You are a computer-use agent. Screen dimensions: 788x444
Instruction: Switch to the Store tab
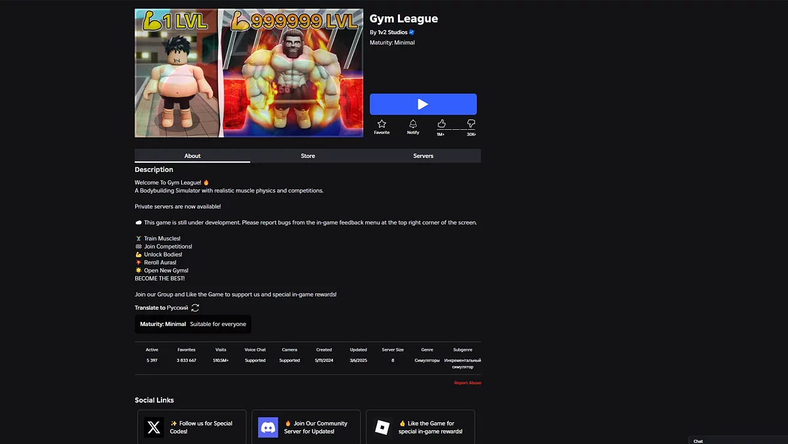tap(308, 156)
